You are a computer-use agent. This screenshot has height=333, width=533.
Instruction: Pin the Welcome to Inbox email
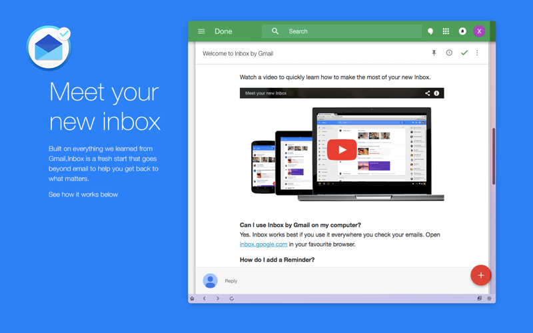pos(434,53)
